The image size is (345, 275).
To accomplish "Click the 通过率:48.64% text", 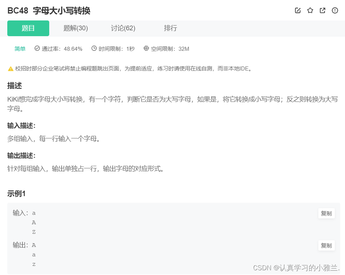I will tap(62, 49).
